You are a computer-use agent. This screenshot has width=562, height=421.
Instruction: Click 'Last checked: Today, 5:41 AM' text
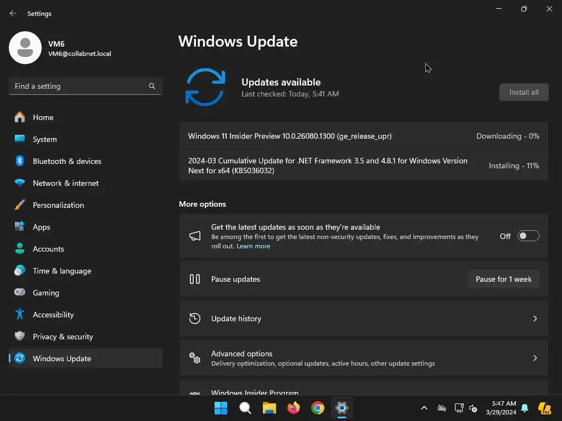tap(290, 94)
